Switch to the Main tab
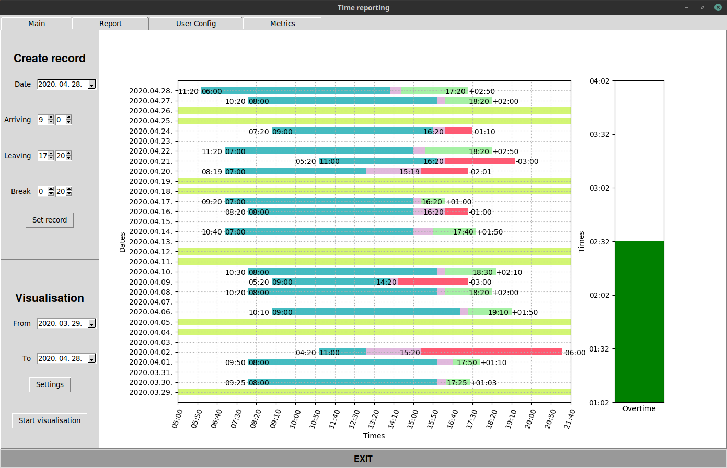727x468 pixels. click(x=37, y=24)
